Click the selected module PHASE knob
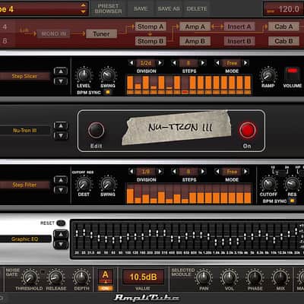 (255, 278)
